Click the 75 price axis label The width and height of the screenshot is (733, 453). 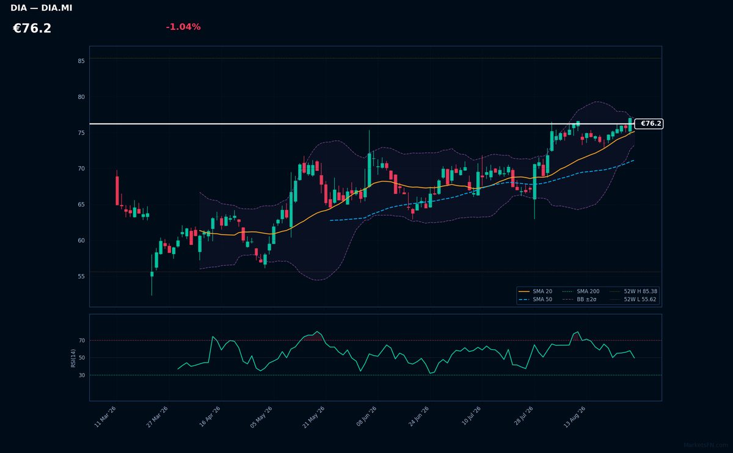(81, 132)
